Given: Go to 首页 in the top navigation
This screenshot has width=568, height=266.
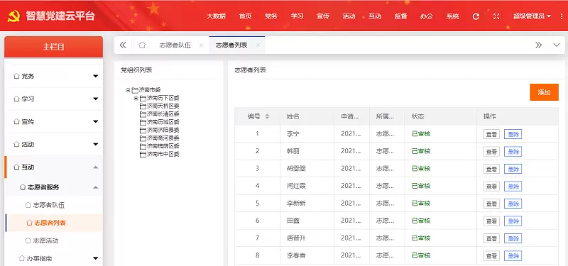Looking at the screenshot, I should point(245,16).
